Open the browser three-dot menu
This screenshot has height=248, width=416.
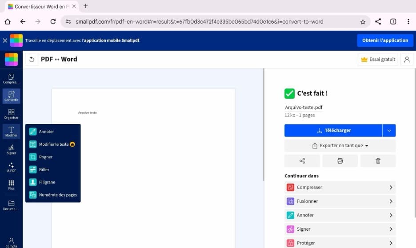click(x=408, y=22)
